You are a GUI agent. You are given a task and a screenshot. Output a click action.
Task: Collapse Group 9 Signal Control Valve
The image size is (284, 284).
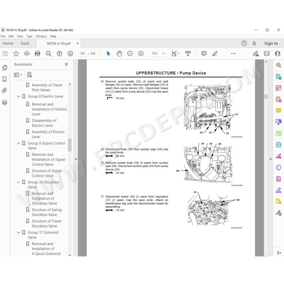tap(19, 143)
